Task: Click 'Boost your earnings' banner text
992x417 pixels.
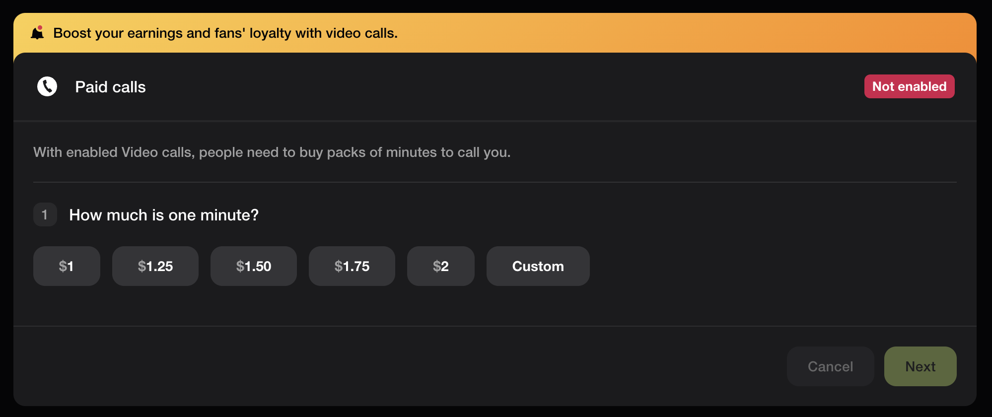Action: click(x=225, y=33)
